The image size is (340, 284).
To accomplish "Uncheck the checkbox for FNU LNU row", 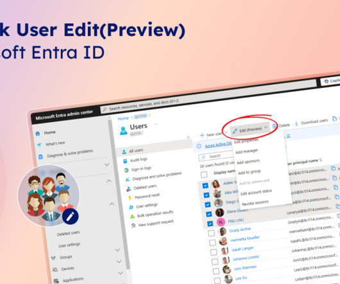I will click(x=210, y=224).
